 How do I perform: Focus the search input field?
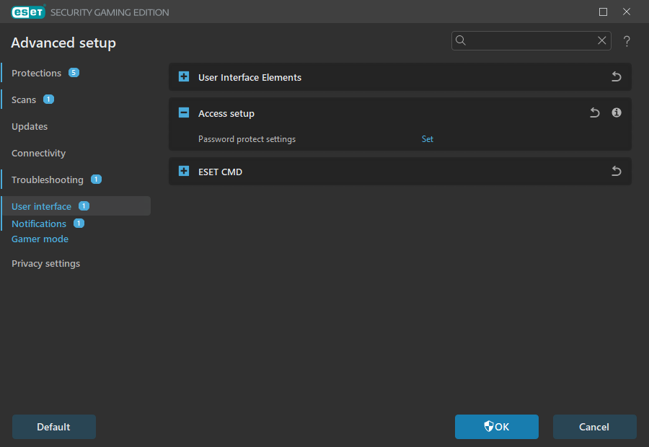click(x=531, y=40)
